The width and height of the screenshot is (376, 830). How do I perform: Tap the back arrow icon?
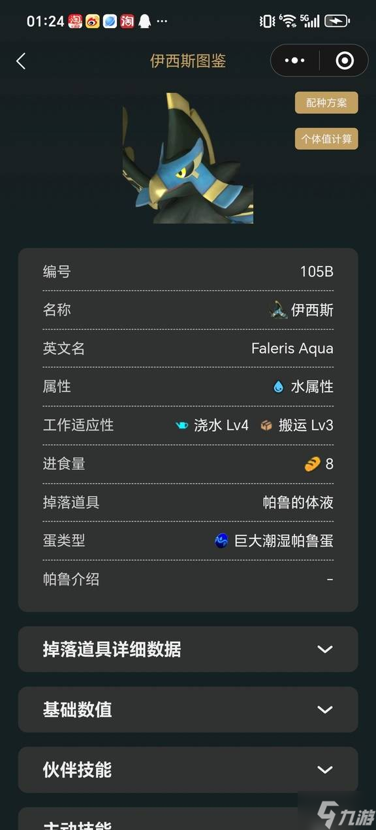[21, 61]
